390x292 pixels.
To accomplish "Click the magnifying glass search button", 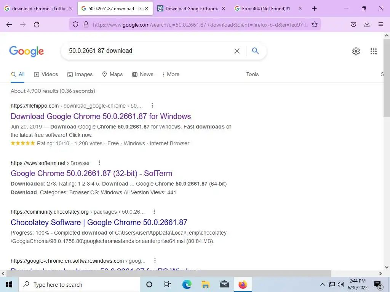I will tap(255, 51).
